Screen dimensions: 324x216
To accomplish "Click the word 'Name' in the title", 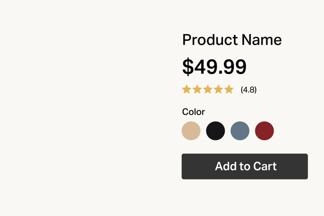I will click(x=262, y=40).
